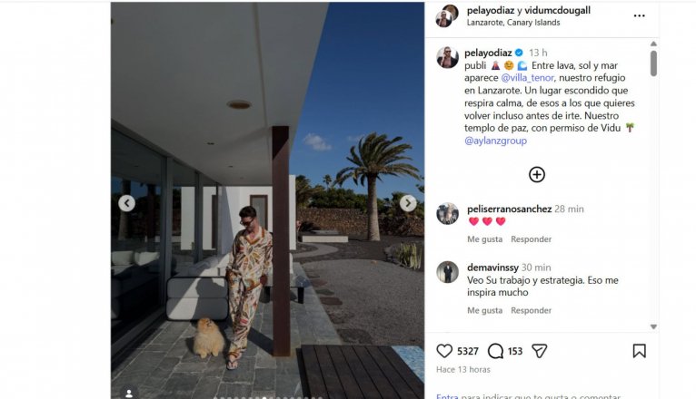Go to the previous photo arrow
Screen dimensions: 696x399
click(127, 203)
